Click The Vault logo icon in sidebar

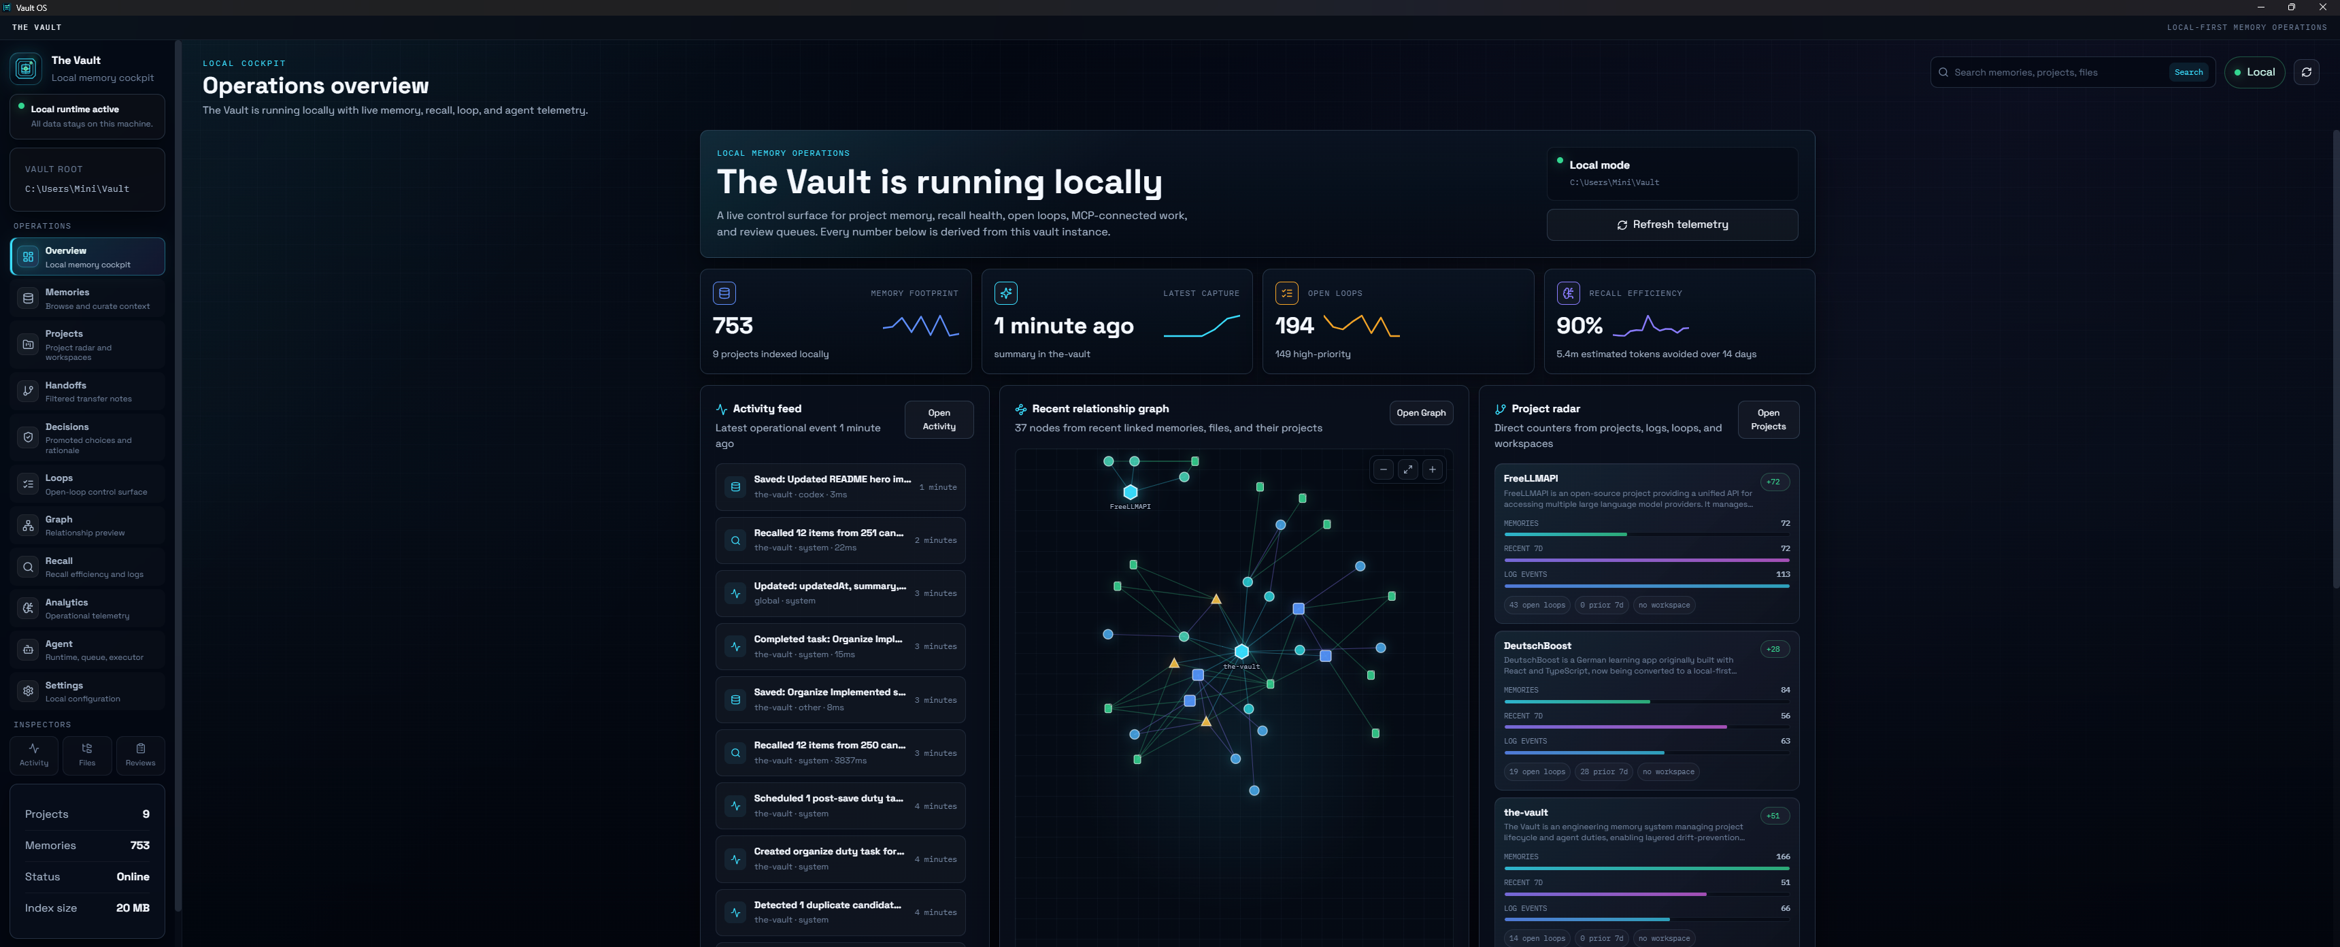click(27, 68)
